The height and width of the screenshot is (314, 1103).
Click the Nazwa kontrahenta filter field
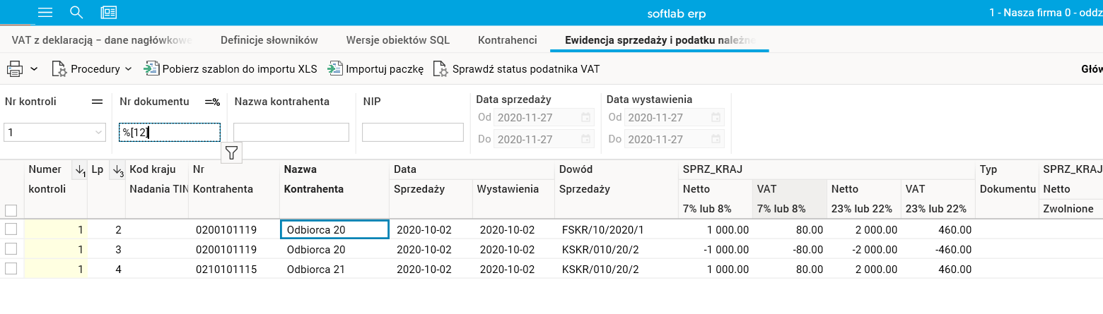tap(291, 133)
